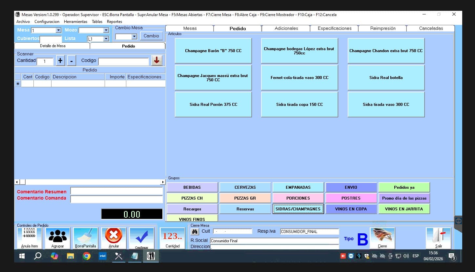Click the Pedido grid left scroll arrow
The image size is (475, 272).
17,182
